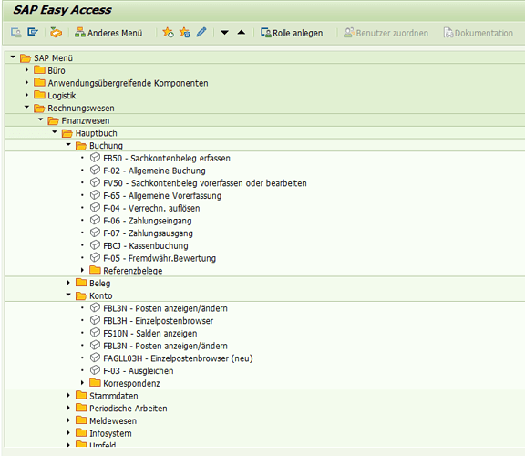Select F-03 - Ausgleichen entry
The image size is (525, 456).
click(x=139, y=371)
